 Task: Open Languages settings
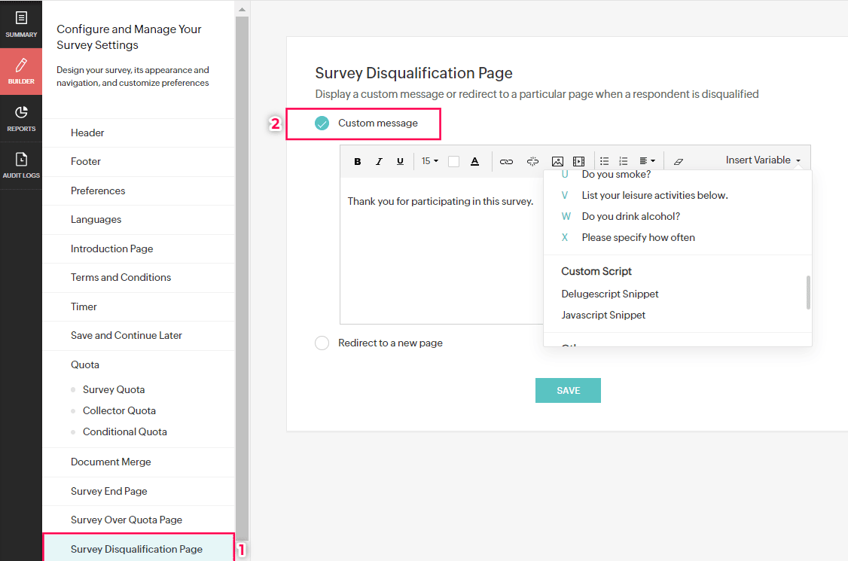click(139, 220)
